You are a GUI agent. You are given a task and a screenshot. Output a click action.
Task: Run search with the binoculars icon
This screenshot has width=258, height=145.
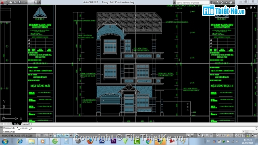(212, 2)
